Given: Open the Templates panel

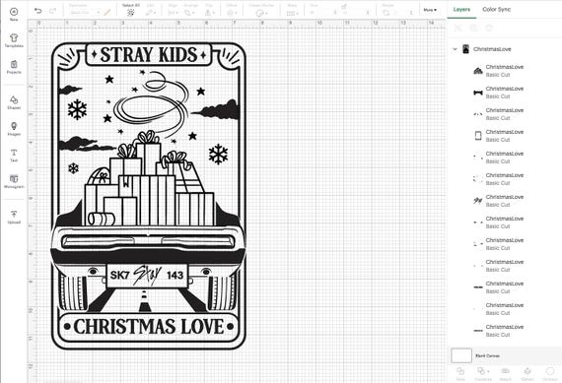Looking at the screenshot, I should point(14,40).
